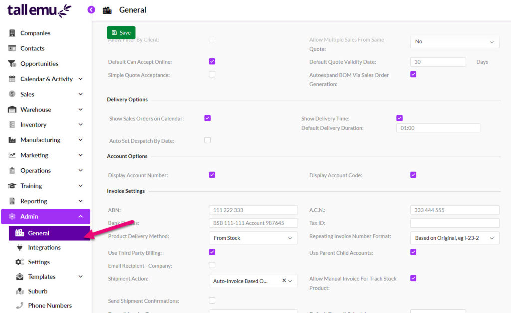Click the green Save button
The image size is (511, 313).
[x=121, y=32]
